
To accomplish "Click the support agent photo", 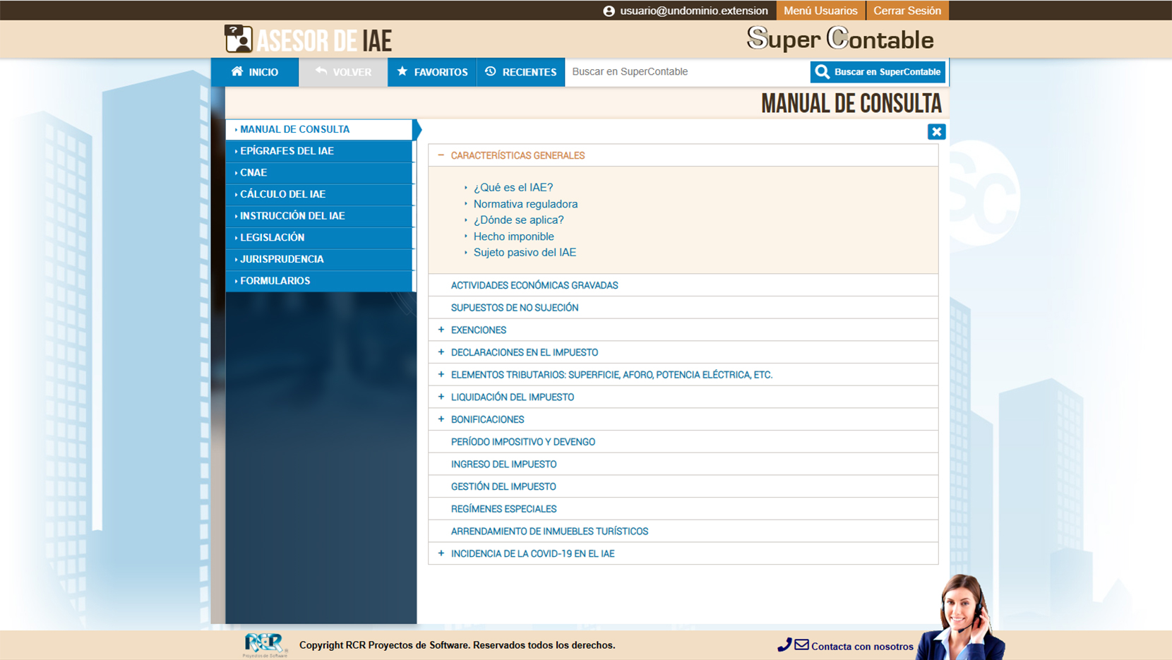I will click(x=962, y=617).
